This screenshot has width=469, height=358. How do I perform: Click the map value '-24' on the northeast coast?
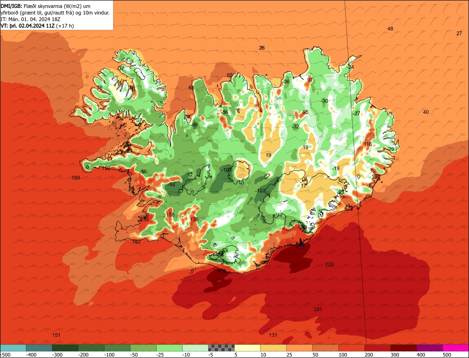coord(350,67)
